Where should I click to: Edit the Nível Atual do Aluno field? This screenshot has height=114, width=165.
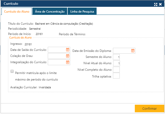116,63
